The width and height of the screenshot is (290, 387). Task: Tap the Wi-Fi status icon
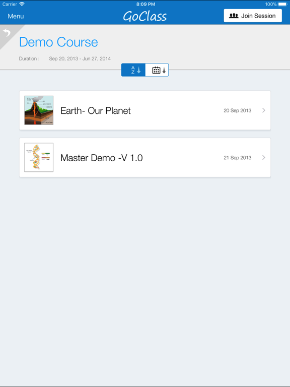(22, 4)
